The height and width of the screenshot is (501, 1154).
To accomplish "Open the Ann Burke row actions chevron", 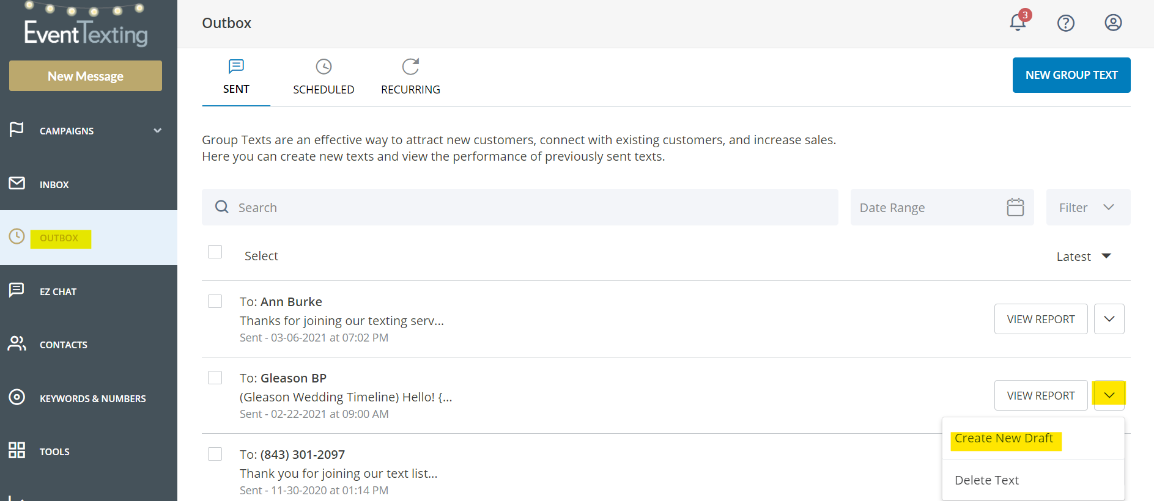I will point(1109,319).
